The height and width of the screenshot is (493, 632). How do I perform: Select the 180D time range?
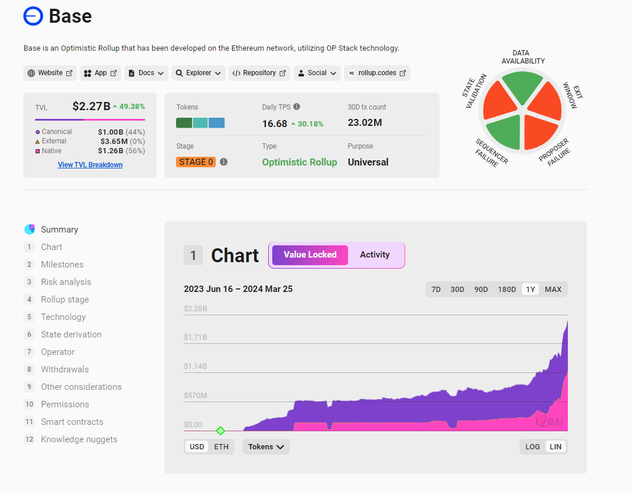[507, 289]
